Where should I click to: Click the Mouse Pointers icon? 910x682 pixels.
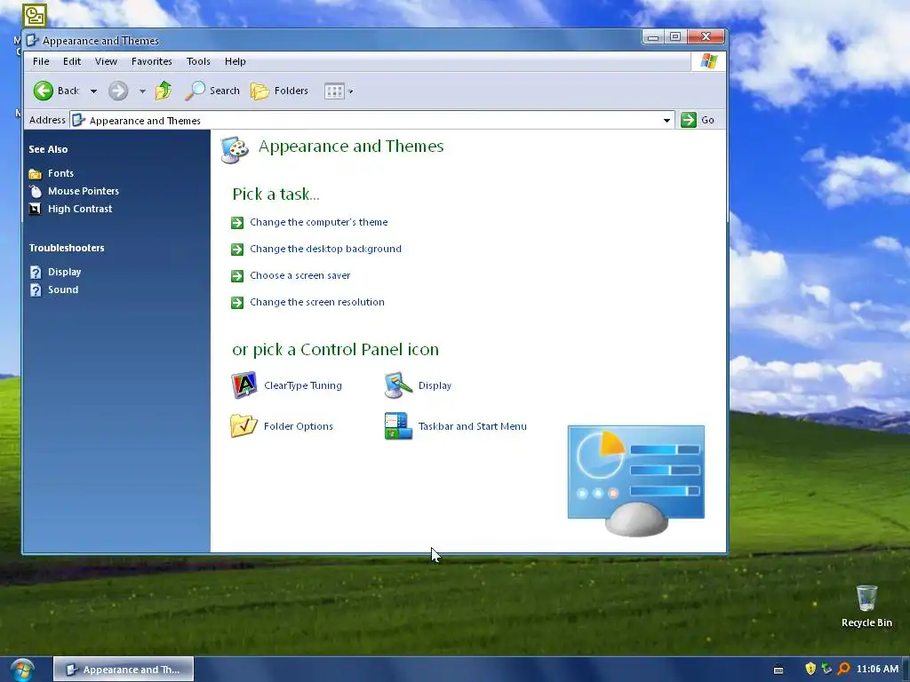(x=36, y=192)
